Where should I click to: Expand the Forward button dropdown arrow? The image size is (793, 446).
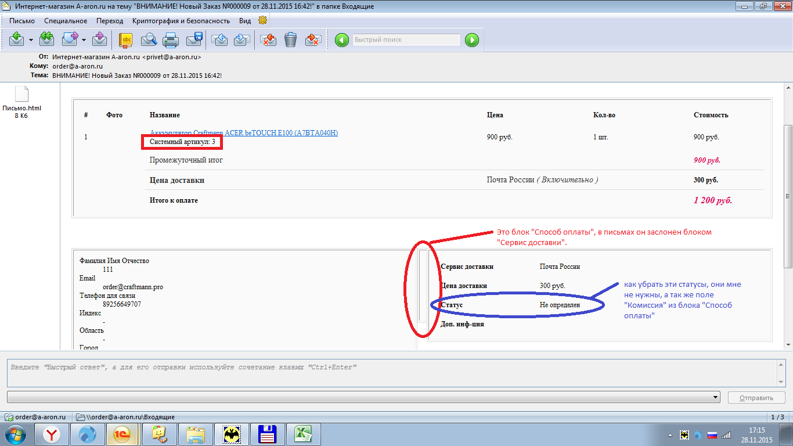click(x=84, y=40)
